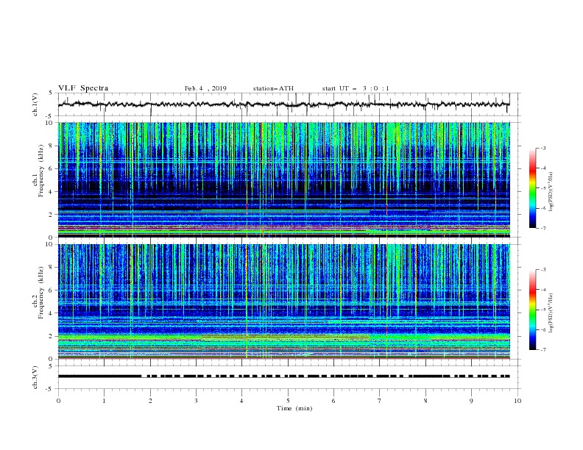Click the '10' tick on time axis
The width and height of the screenshot is (583, 450).
tap(517, 401)
